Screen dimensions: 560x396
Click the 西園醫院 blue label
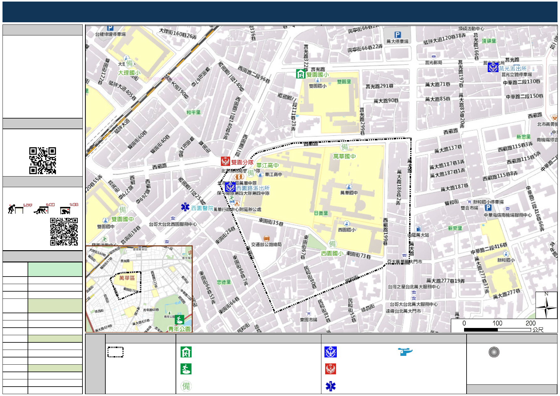click(x=202, y=208)
